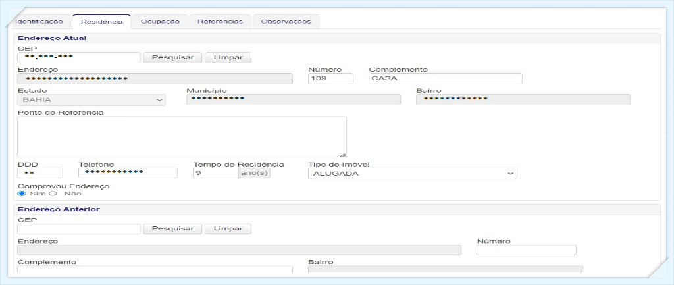Select the Residência tab

[102, 22]
